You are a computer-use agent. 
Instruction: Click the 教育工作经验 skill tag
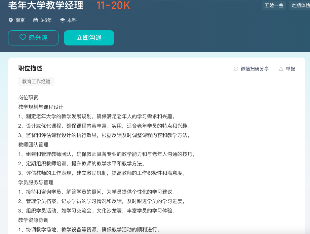click(36, 81)
